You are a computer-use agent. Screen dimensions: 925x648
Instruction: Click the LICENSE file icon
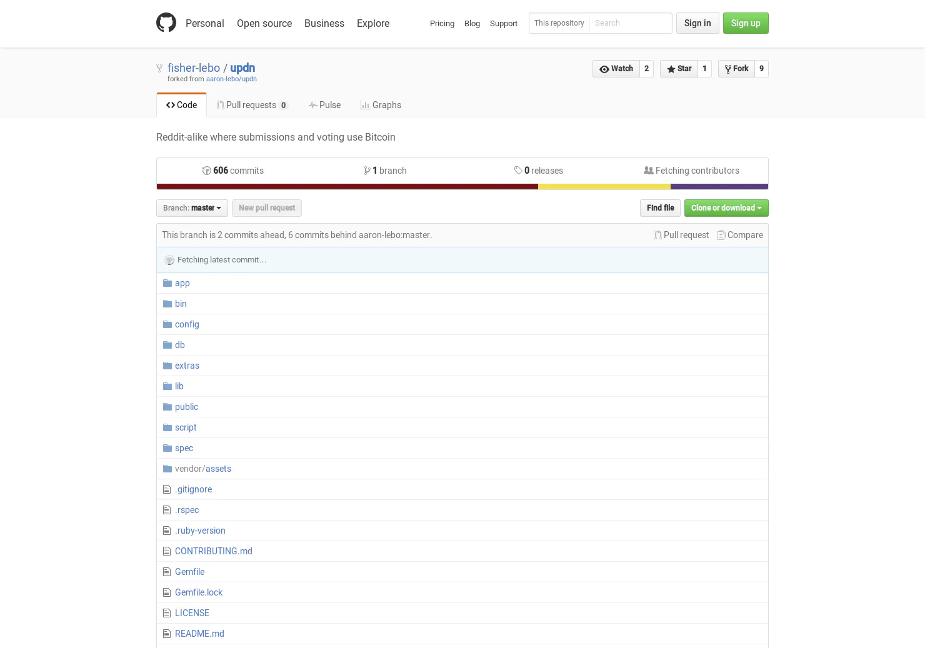pyautogui.click(x=167, y=613)
